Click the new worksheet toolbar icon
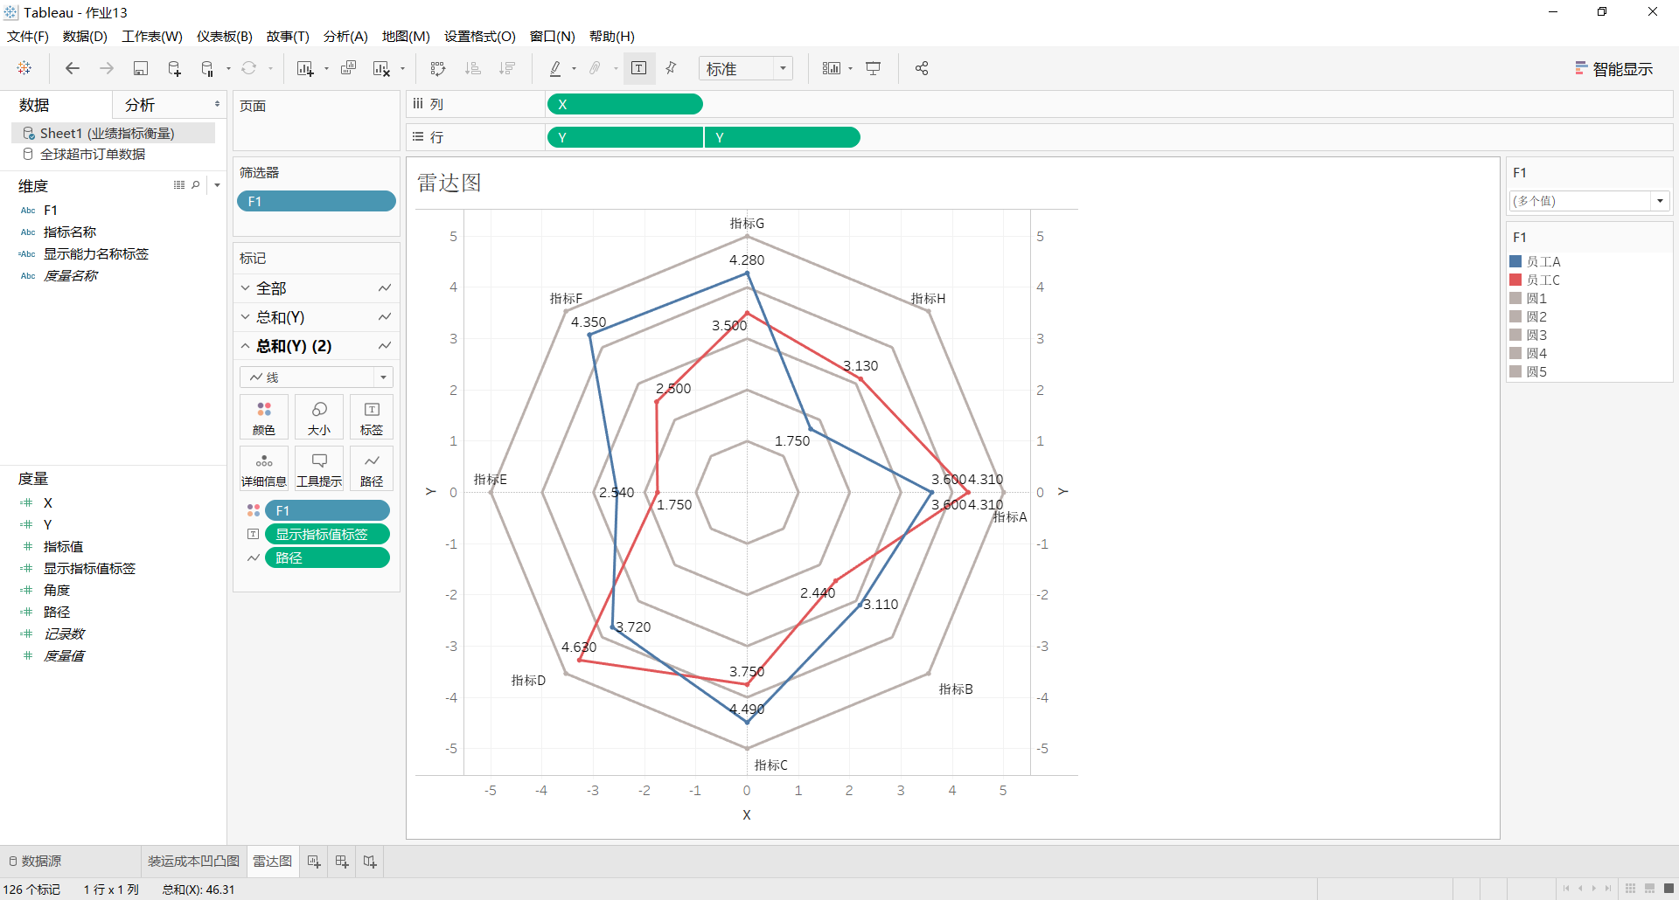1679x900 pixels. point(304,68)
